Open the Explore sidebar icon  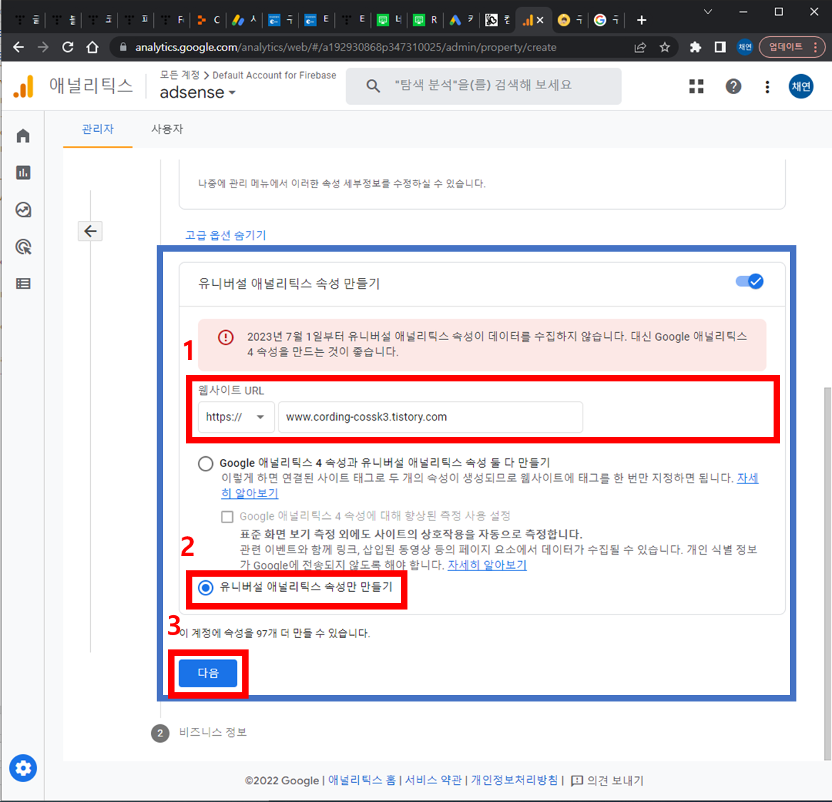[23, 210]
